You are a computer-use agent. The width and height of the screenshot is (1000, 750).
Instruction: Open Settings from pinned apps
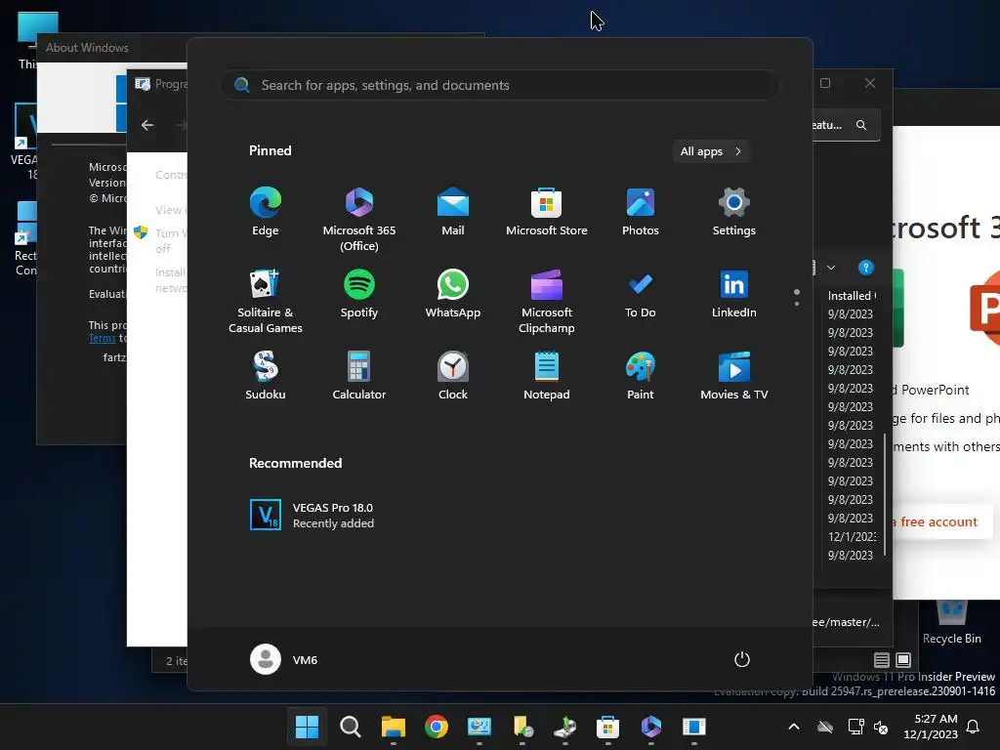click(x=734, y=212)
